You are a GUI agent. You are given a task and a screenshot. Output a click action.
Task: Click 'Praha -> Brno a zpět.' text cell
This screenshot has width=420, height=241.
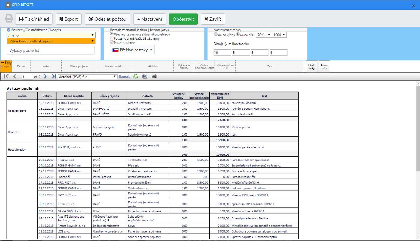[x=264, y=171]
